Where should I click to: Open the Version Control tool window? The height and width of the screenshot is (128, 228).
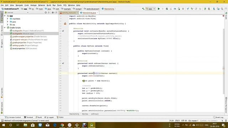pyautogui.click(x=13, y=117)
